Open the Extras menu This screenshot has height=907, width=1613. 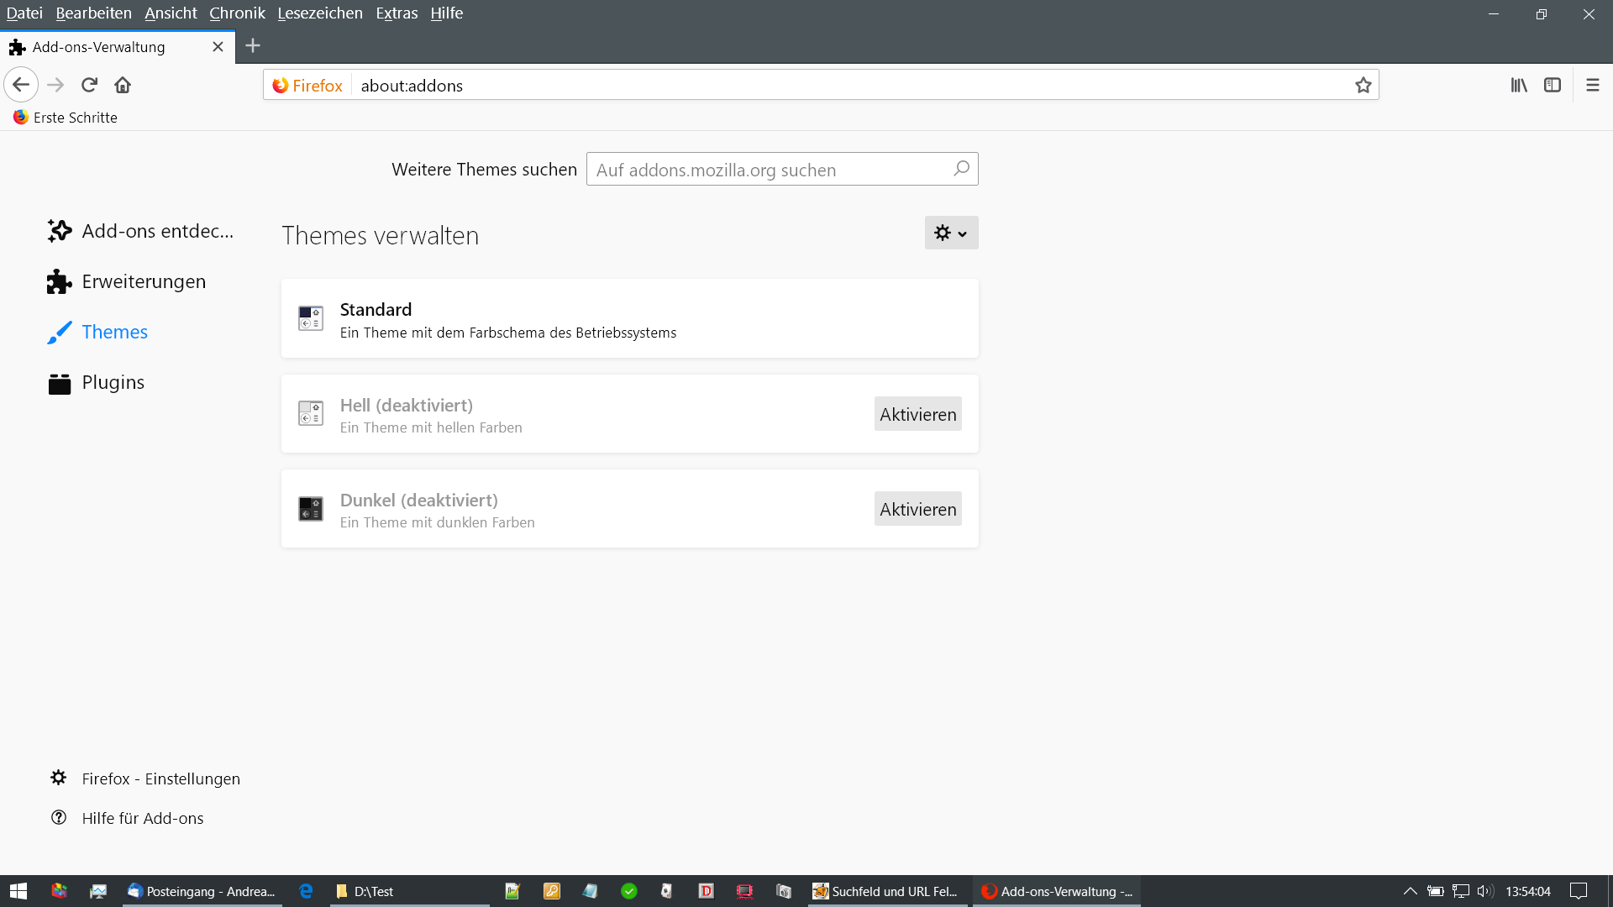pyautogui.click(x=397, y=13)
